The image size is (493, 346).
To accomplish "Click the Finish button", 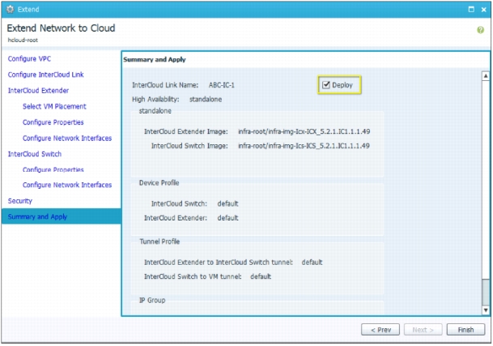I will click(465, 330).
